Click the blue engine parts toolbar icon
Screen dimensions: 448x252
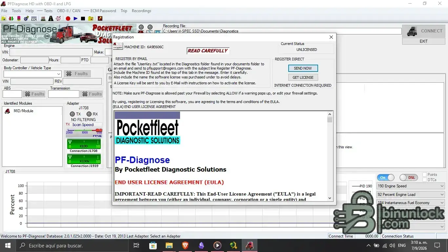(26, 19)
